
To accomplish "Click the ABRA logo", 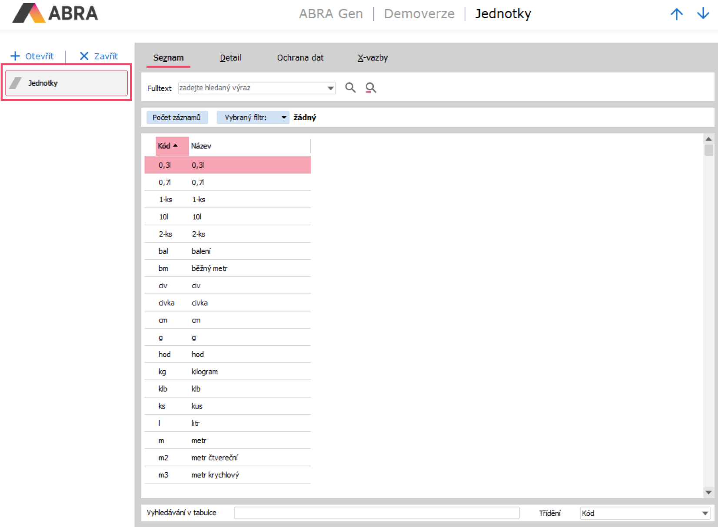I will [54, 13].
